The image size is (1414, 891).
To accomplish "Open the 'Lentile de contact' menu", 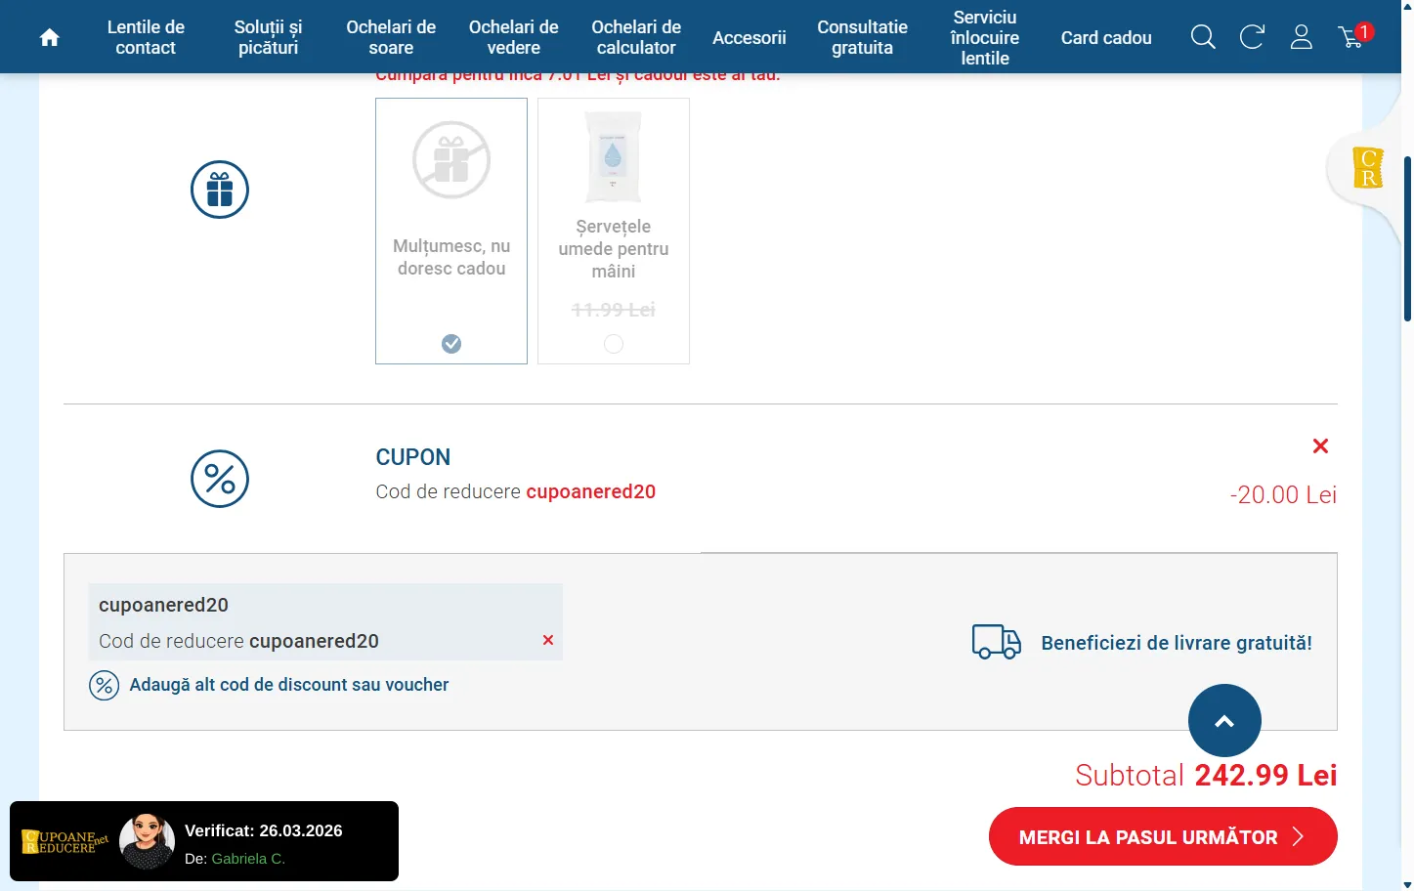I will pyautogui.click(x=146, y=38).
